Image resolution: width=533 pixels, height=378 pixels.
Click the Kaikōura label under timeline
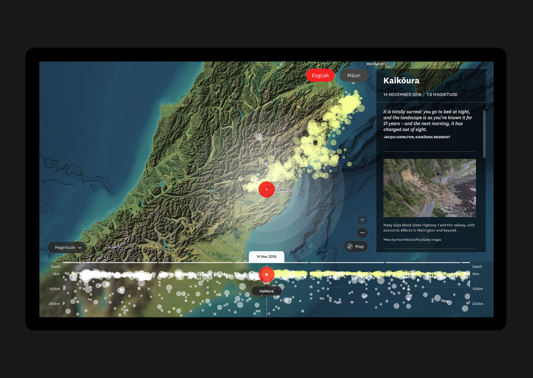click(x=266, y=291)
